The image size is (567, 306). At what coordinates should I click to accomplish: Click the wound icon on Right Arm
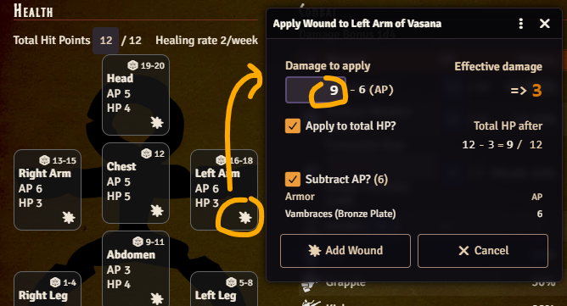69,218
